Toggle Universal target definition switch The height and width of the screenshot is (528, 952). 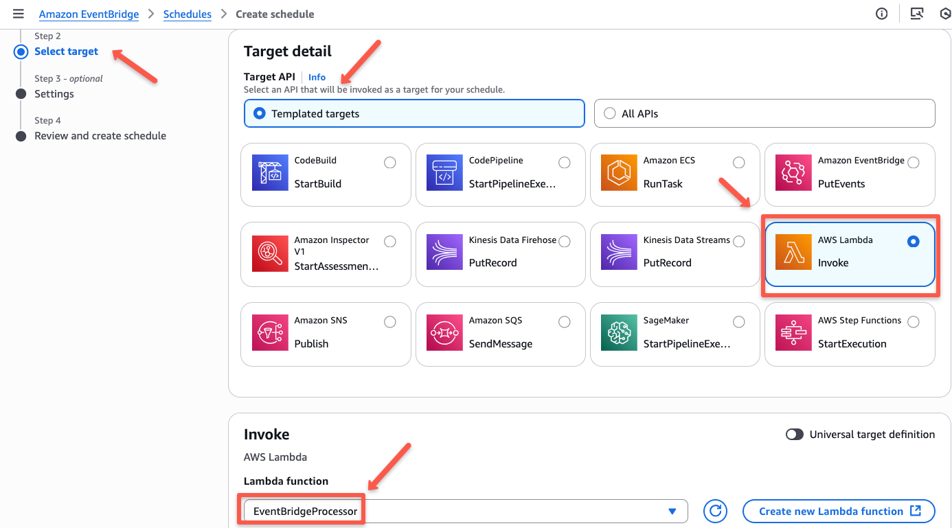pos(795,435)
